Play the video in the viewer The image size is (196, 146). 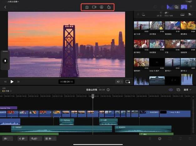(x=12, y=82)
